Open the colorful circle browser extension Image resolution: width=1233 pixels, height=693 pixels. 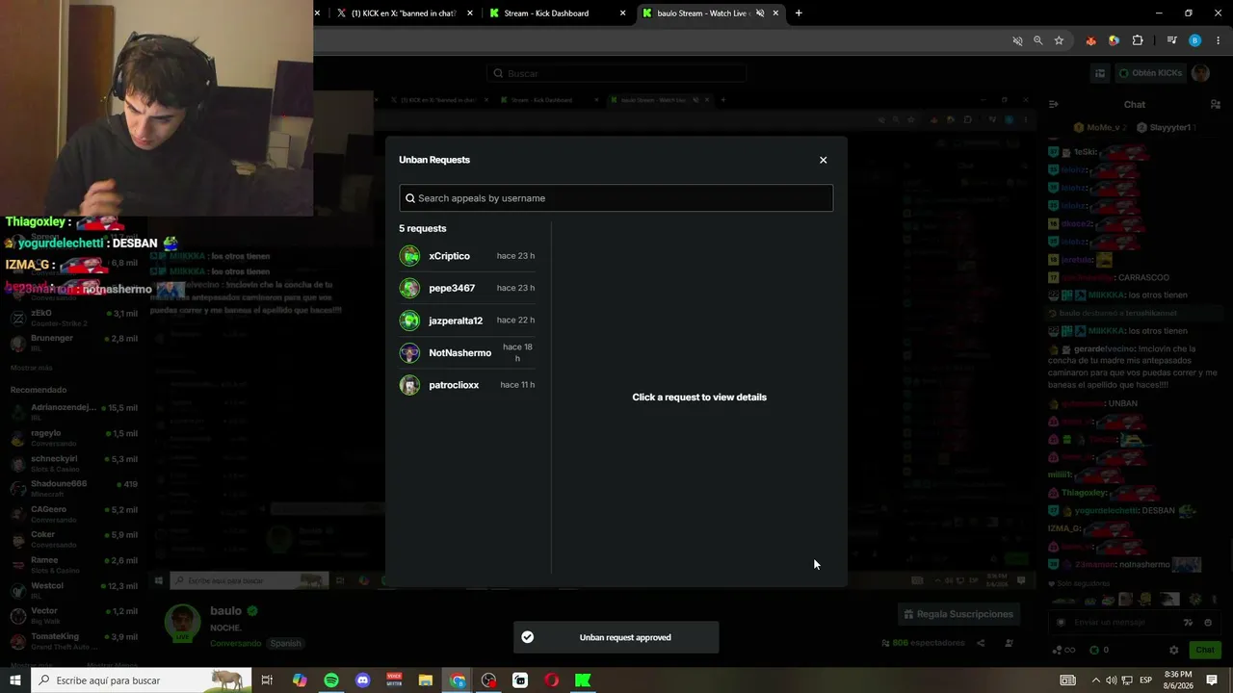point(1114,40)
